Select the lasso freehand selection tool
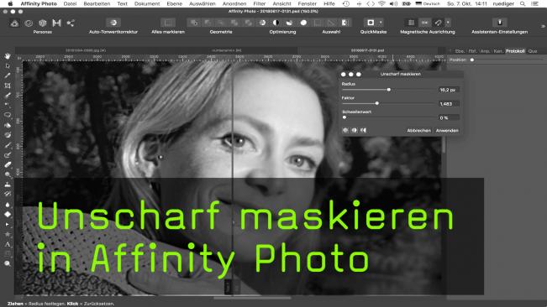The height and width of the screenshot is (307, 547). pos(8,115)
